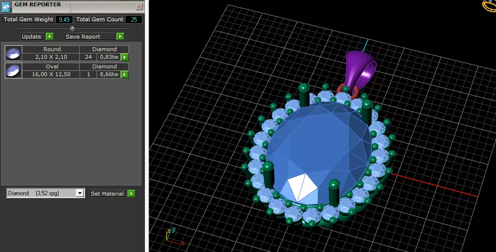Click the 0,83tw weight cell

click(109, 57)
